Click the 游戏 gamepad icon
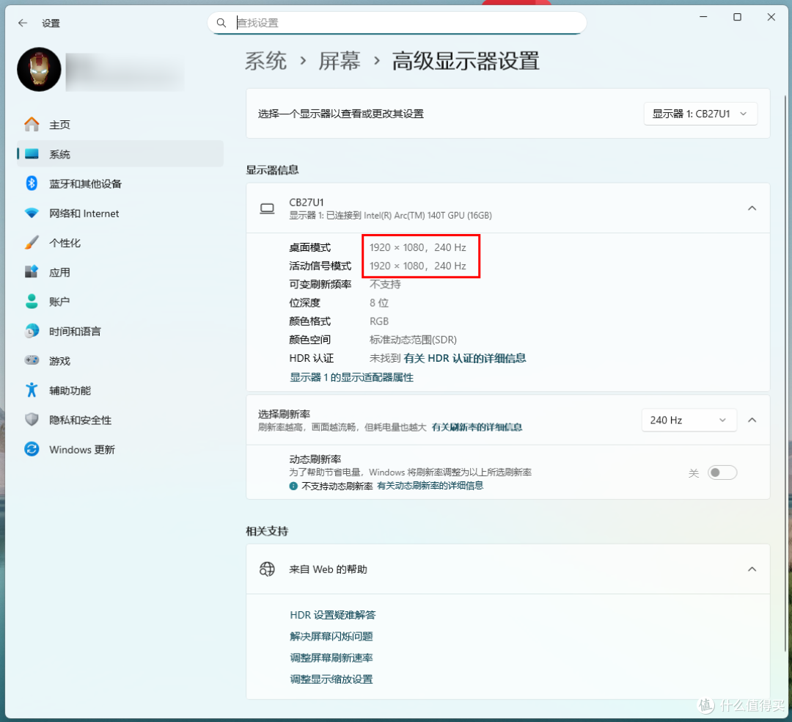 point(32,360)
